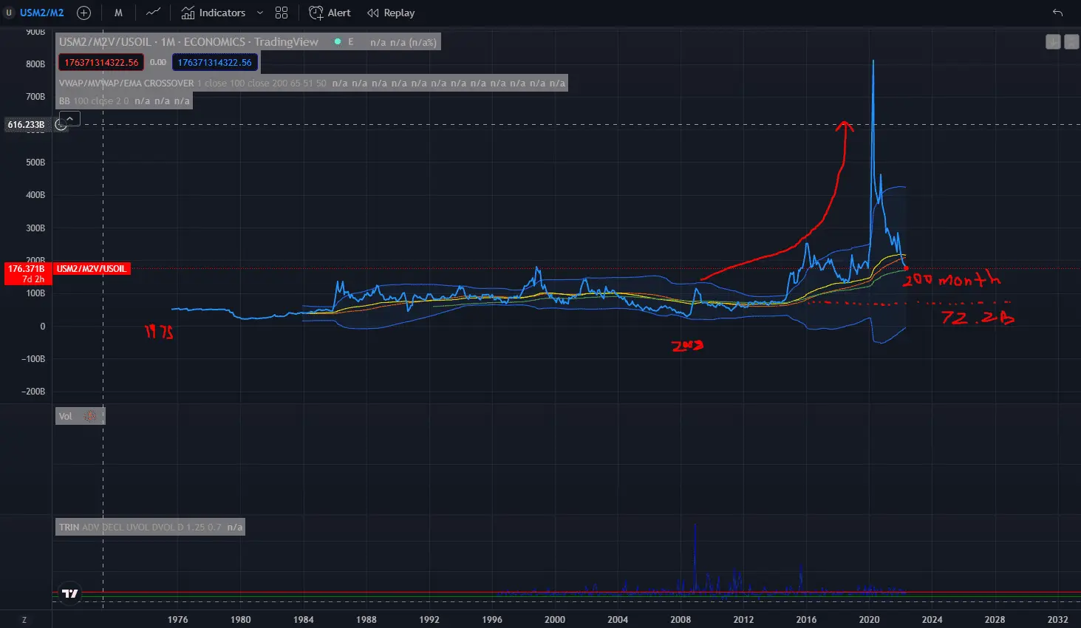Click the red 176371314322.56 value box
This screenshot has width=1081, height=628.
coord(101,63)
